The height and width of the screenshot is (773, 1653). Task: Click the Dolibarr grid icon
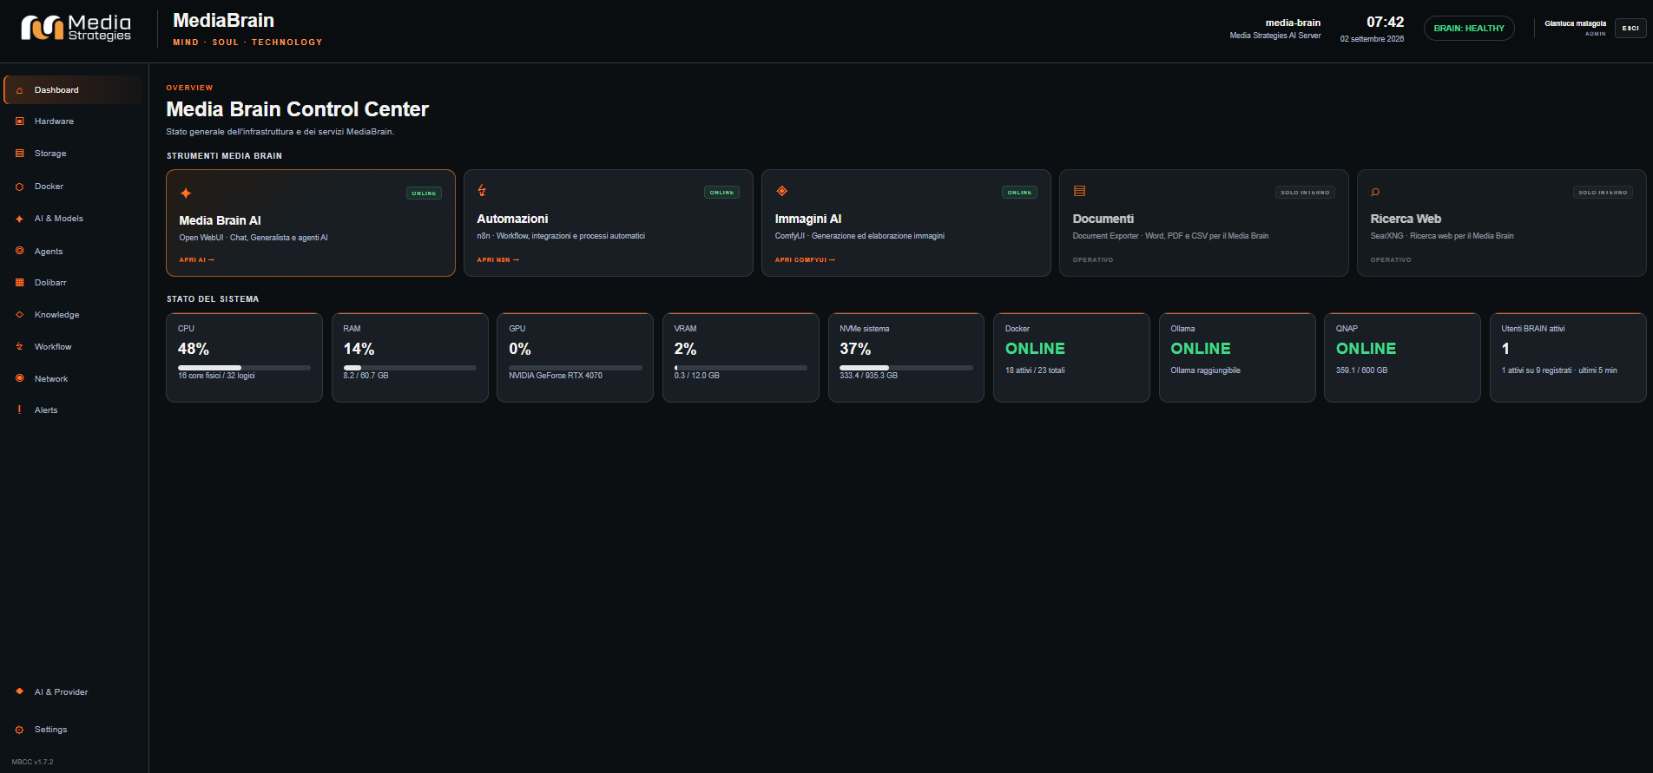pyautogui.click(x=19, y=283)
